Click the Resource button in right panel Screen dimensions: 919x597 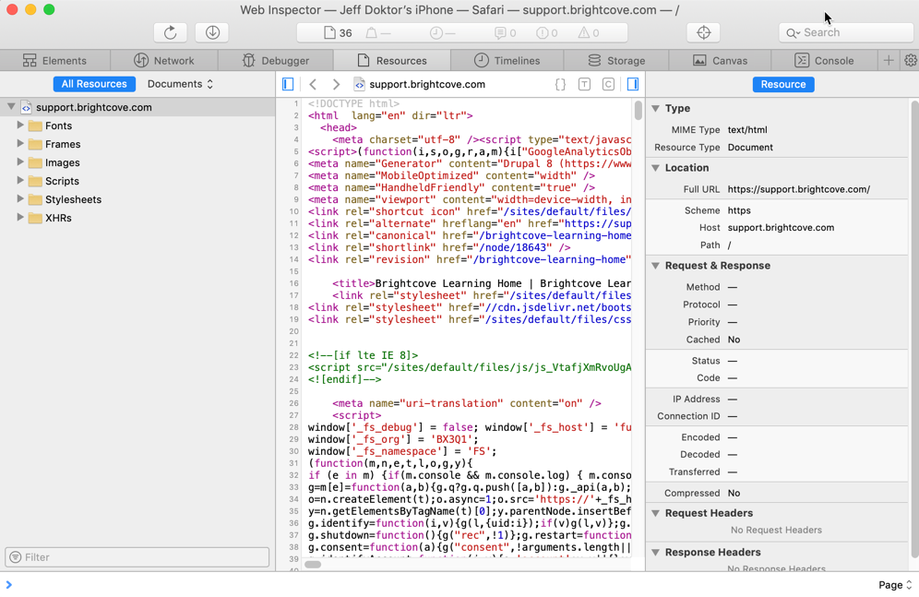tap(782, 83)
